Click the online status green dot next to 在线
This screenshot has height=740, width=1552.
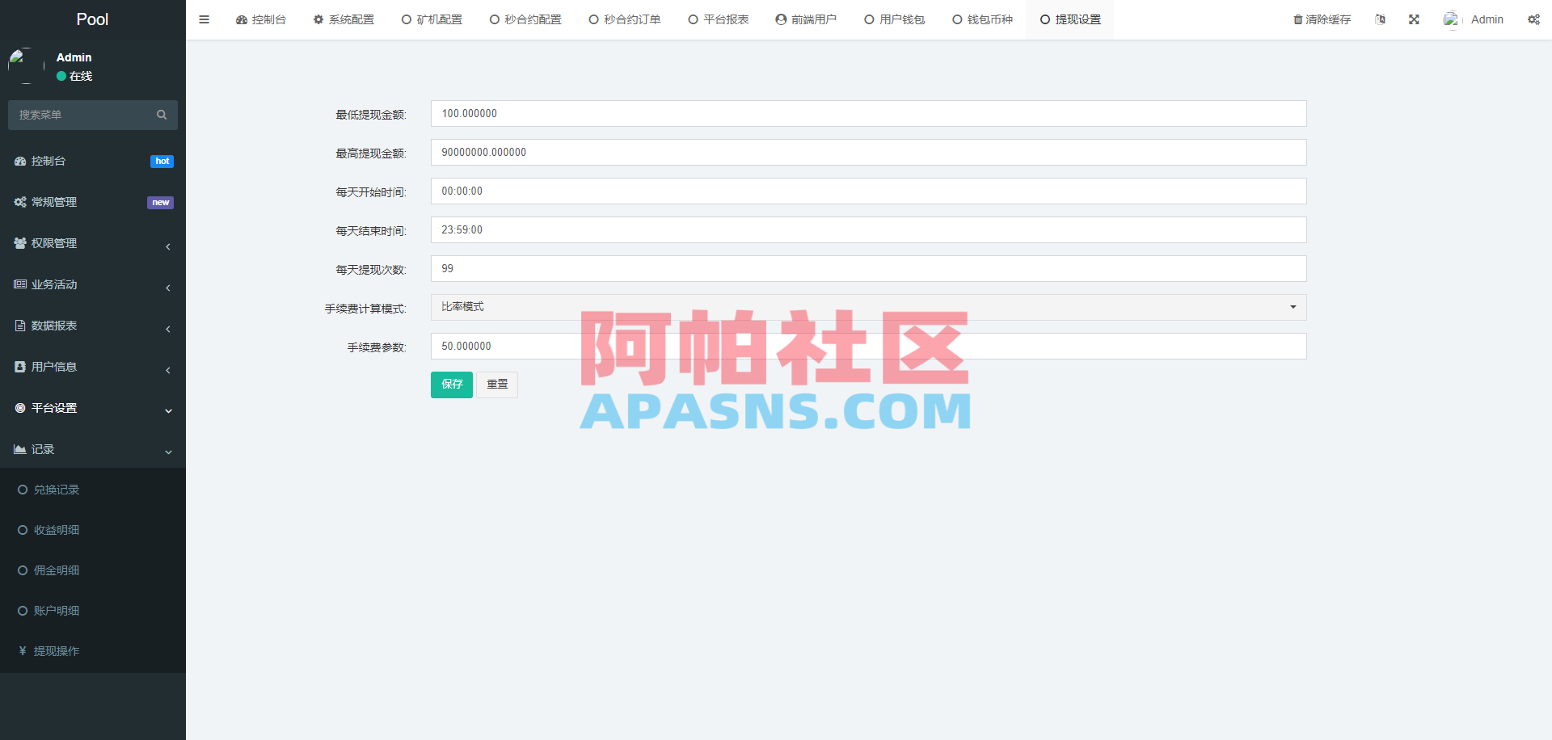point(60,75)
